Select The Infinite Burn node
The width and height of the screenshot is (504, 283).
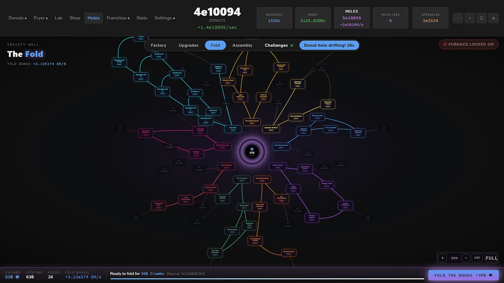pos(159,205)
